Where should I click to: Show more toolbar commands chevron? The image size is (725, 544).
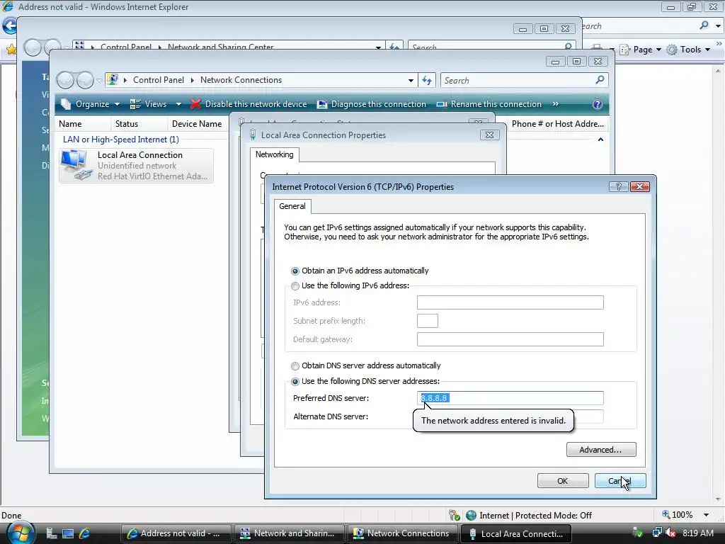555,104
